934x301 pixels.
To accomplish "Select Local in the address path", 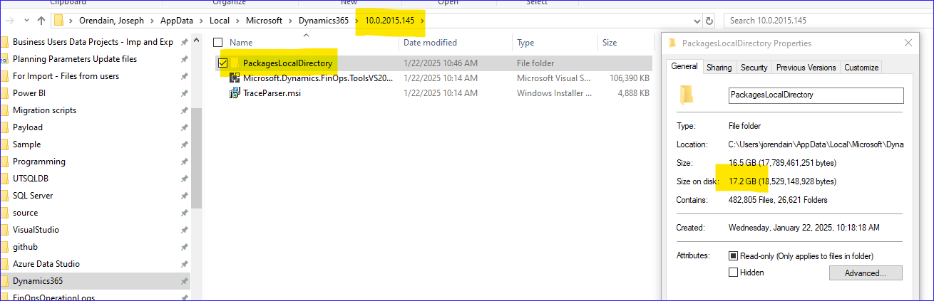I will click(x=220, y=21).
